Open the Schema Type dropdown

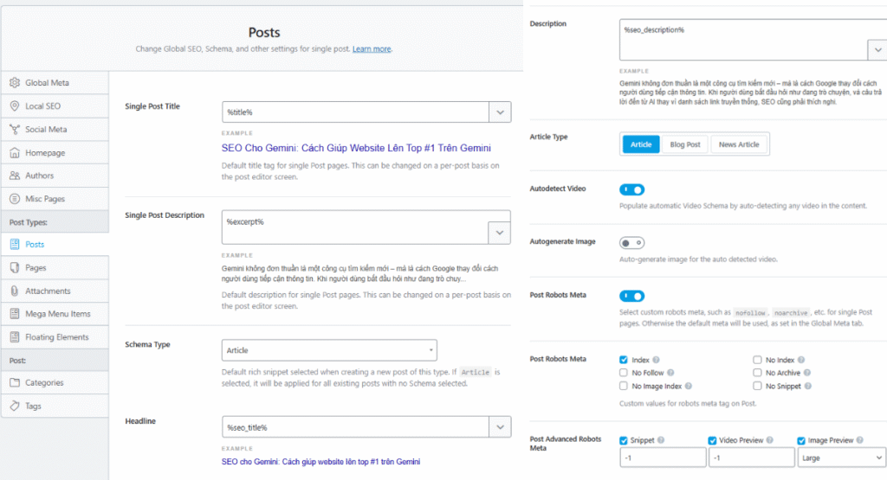(329, 350)
